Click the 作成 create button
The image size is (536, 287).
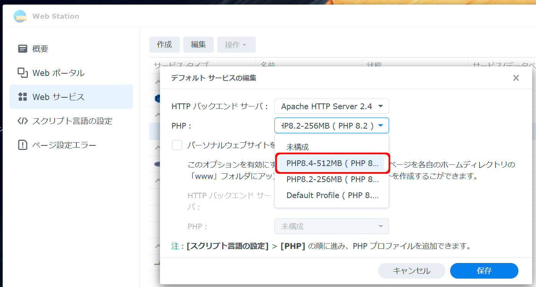click(x=164, y=45)
